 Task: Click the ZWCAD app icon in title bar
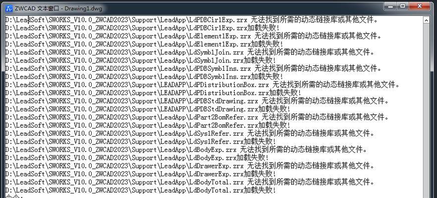tap(9, 8)
